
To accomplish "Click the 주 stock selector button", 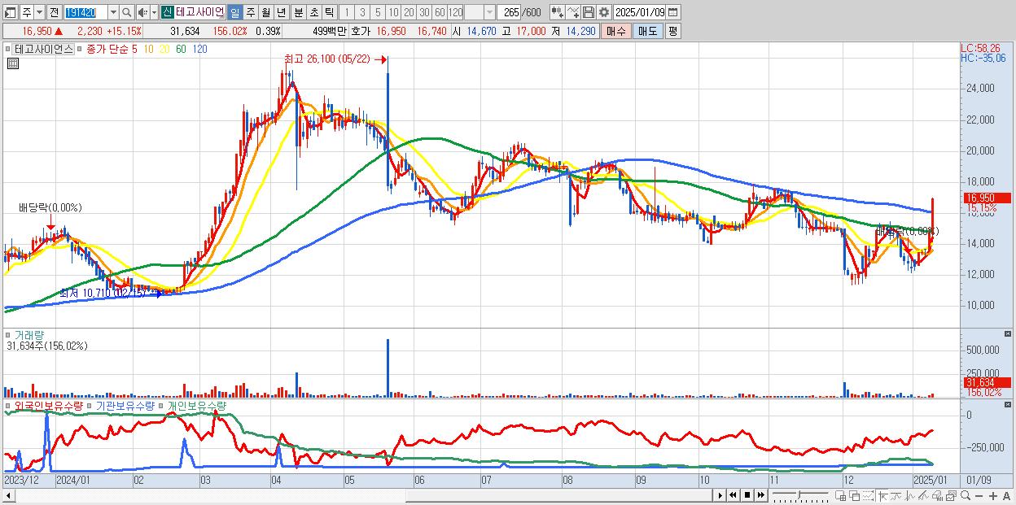I will click(x=26, y=12).
